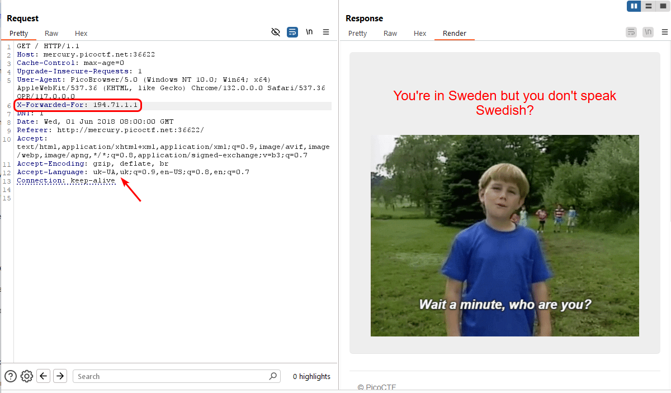Select top/bottom split layout icon
Screen dimensions: 671x393
point(648,6)
